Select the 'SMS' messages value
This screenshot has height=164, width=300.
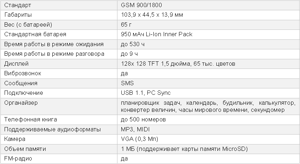click(x=127, y=83)
